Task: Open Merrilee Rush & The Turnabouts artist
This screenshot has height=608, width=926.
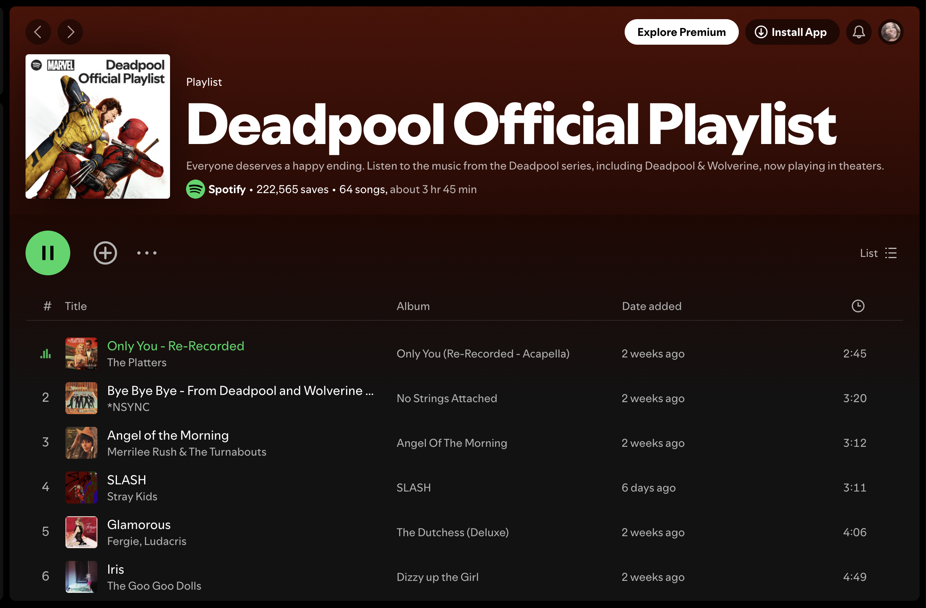Action: point(187,452)
